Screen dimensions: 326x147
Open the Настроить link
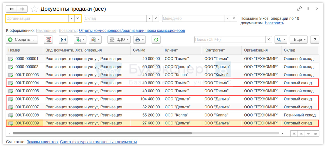(274, 23)
